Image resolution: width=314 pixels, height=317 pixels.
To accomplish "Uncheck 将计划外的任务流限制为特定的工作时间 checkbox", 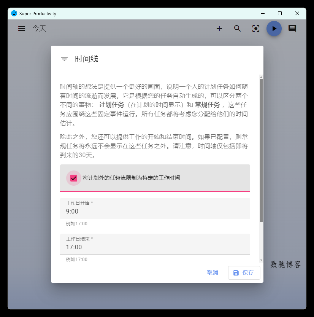I will pos(74,178).
